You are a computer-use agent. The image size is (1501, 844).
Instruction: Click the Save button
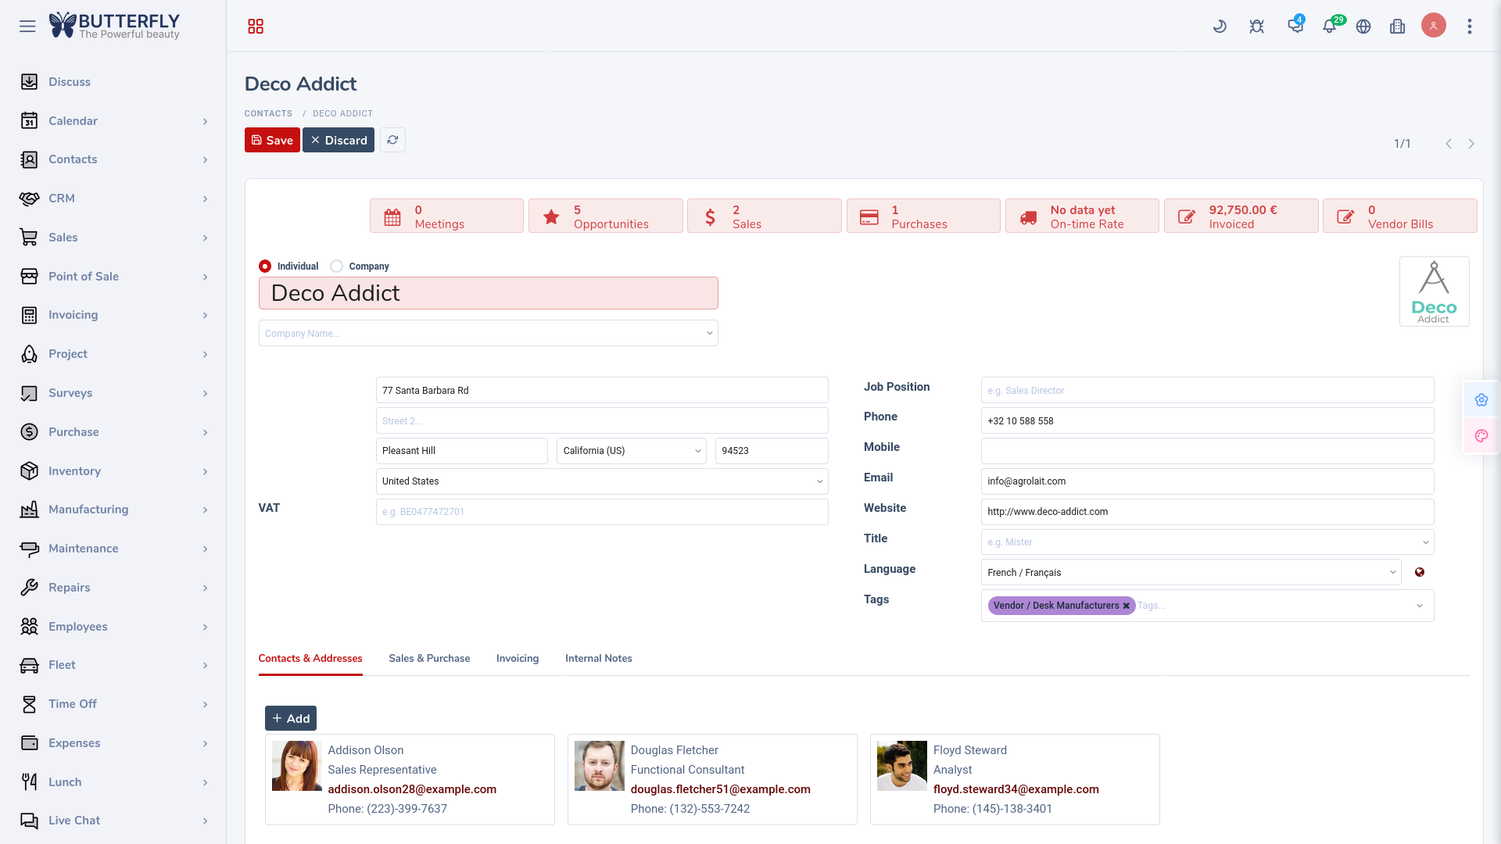click(x=272, y=140)
